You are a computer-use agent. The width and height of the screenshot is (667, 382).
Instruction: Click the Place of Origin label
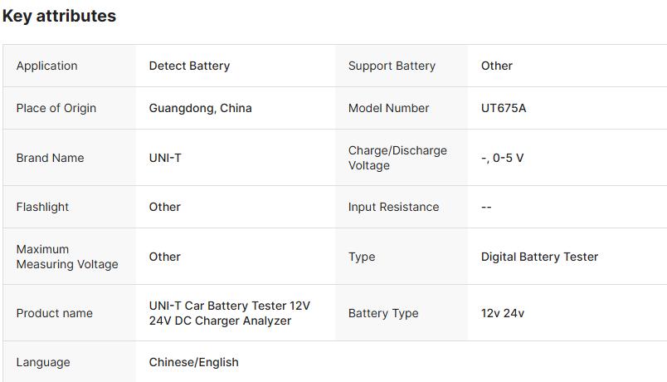click(56, 108)
